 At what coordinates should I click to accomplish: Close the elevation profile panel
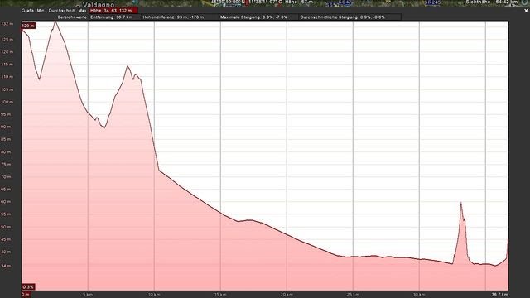pyautogui.click(x=526, y=11)
